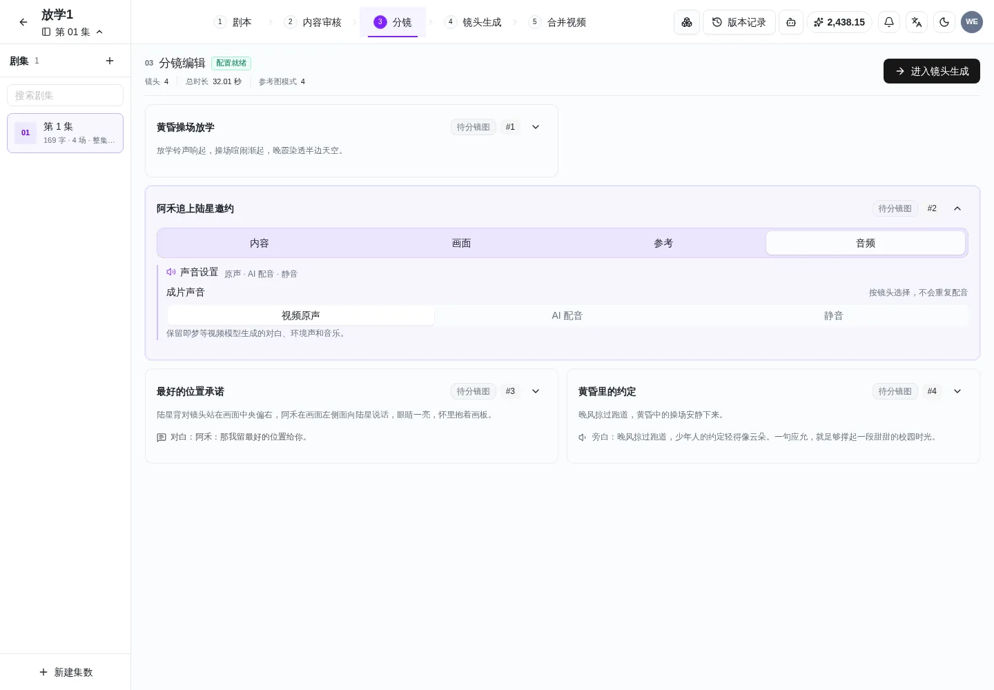Click the 搜索剧集 search field
994x690 pixels.
(x=65, y=95)
